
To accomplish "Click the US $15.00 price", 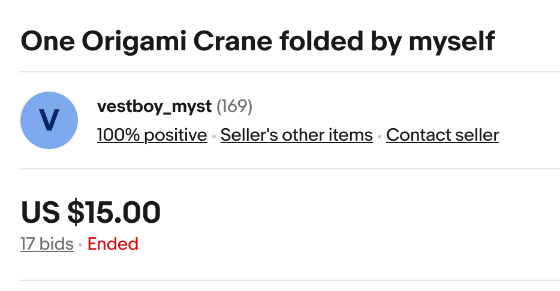I will tap(91, 213).
